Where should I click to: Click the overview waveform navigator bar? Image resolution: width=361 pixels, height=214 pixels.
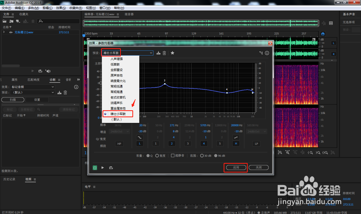coord(201,23)
